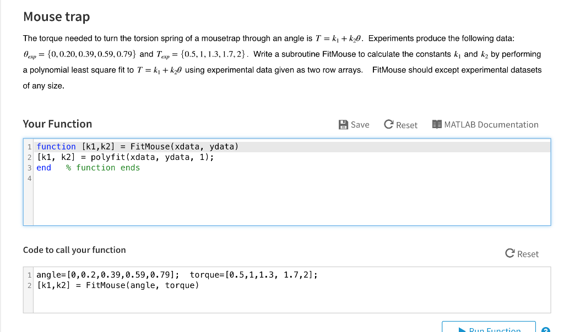Click the MATLAB Documentation book icon
Image resolution: width=564 pixels, height=332 pixels.
(x=437, y=125)
